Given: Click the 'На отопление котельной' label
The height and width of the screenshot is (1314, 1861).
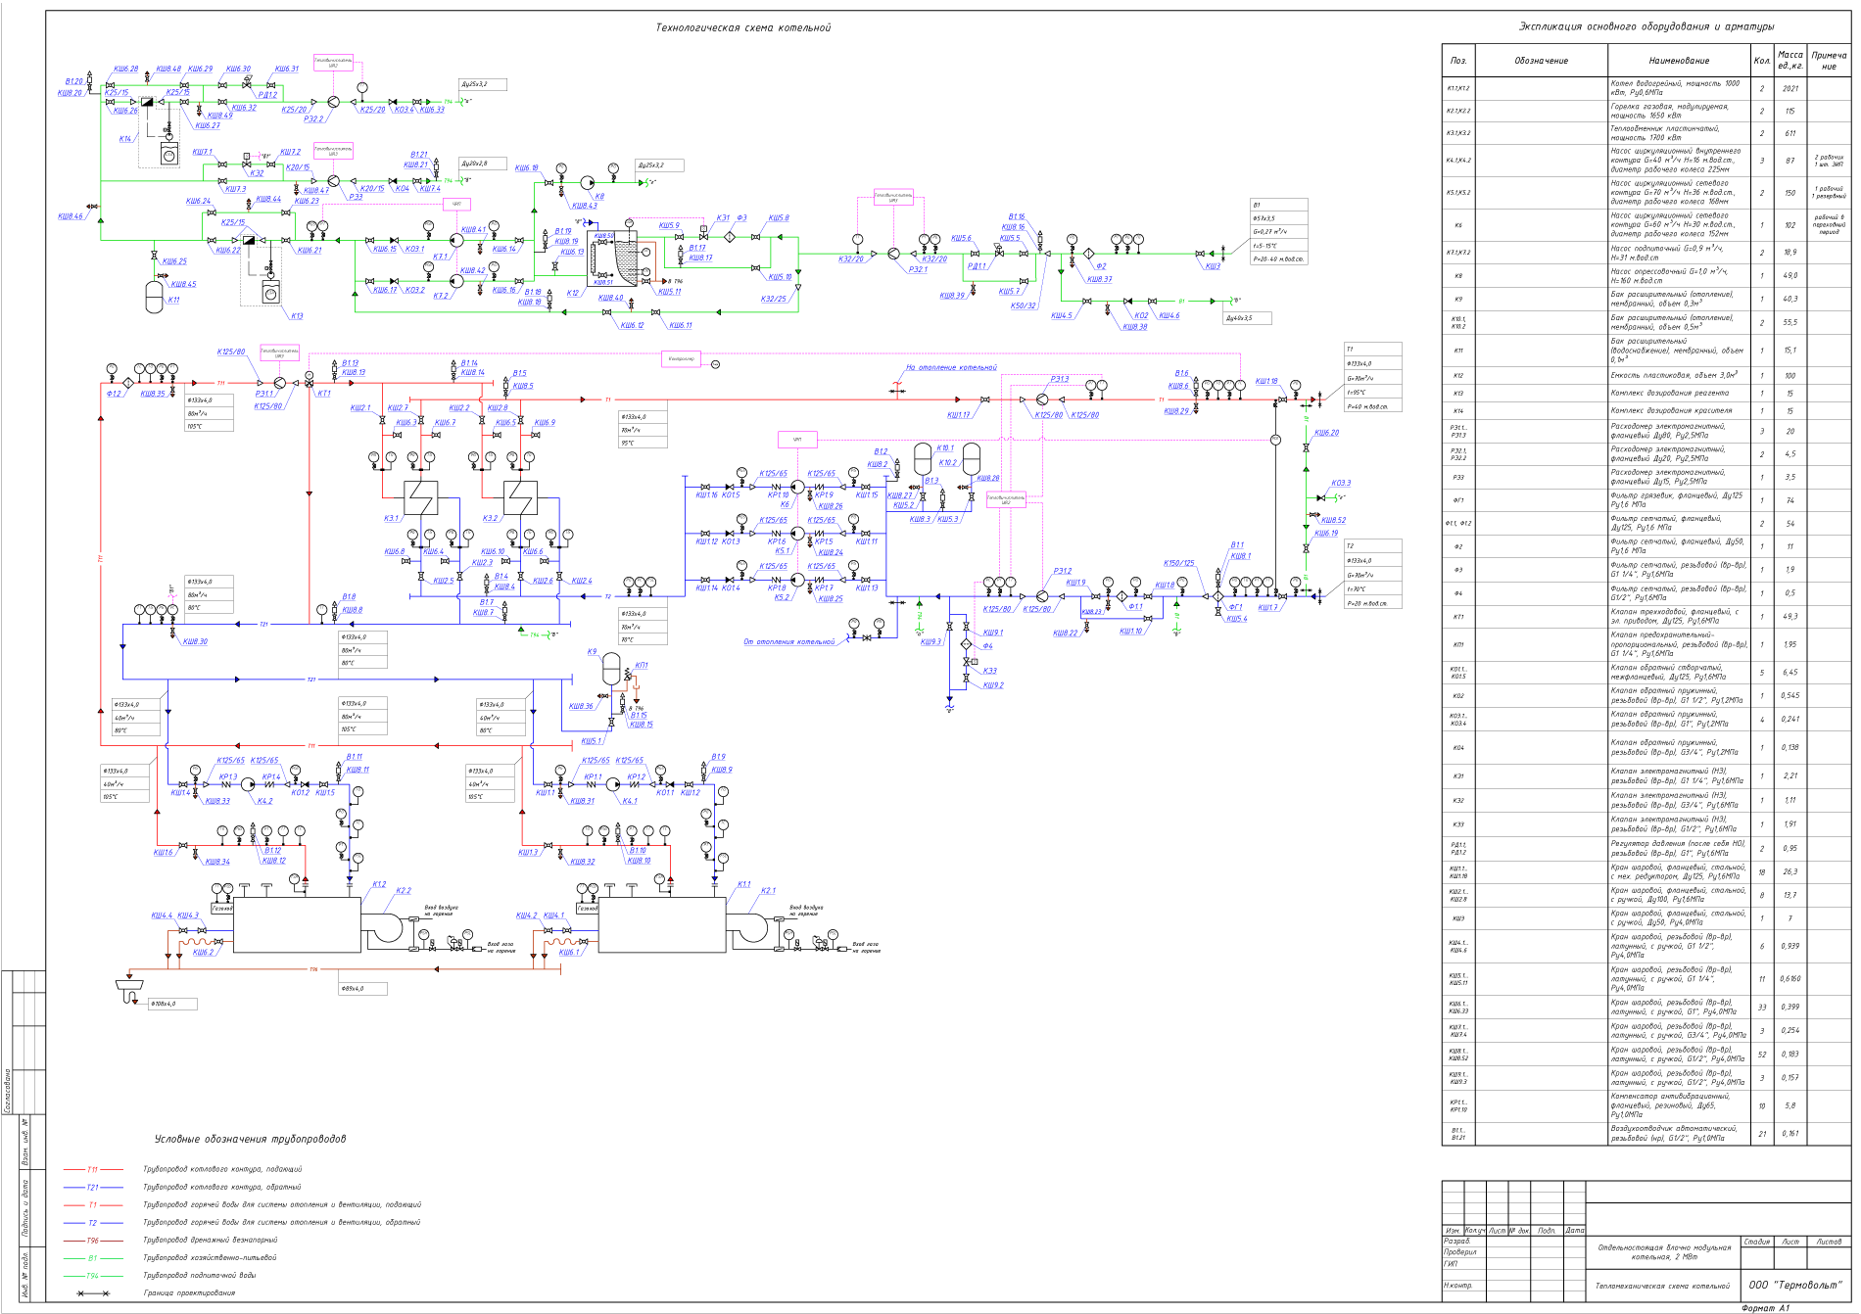Looking at the screenshot, I should click(x=951, y=368).
